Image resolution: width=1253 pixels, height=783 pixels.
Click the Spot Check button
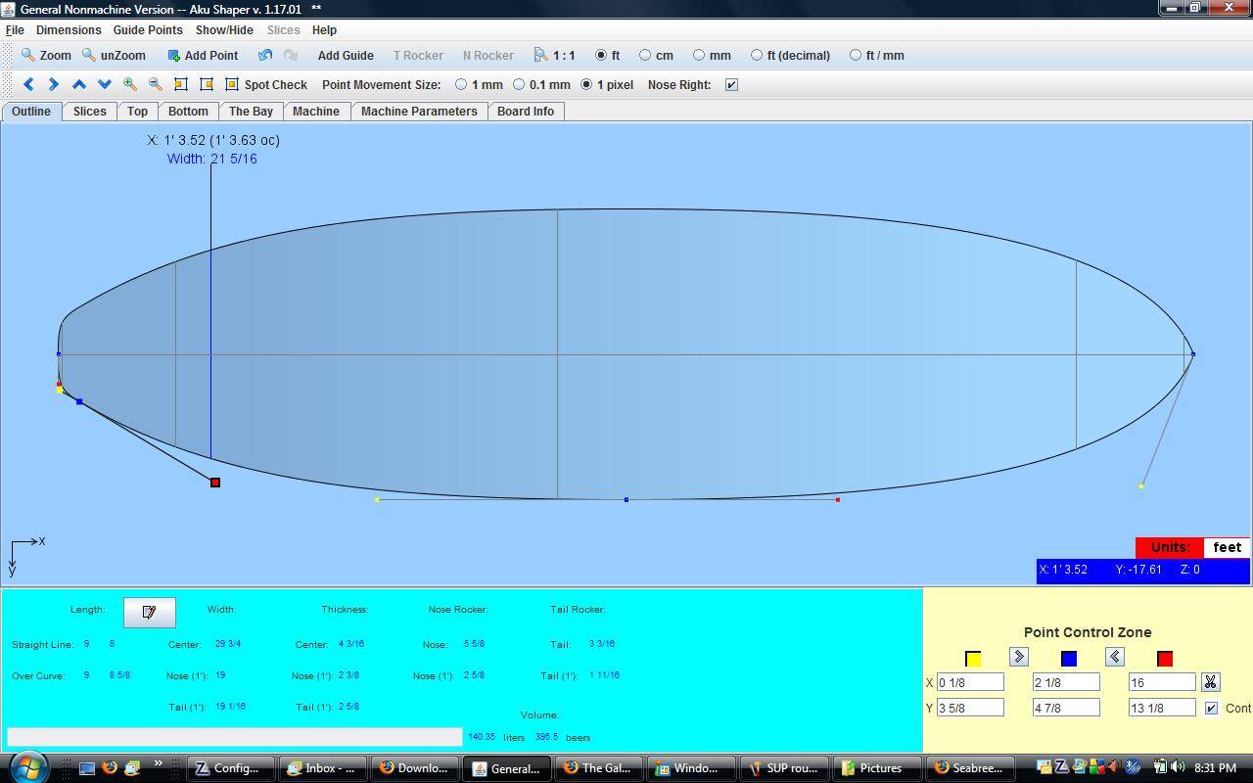pos(265,85)
